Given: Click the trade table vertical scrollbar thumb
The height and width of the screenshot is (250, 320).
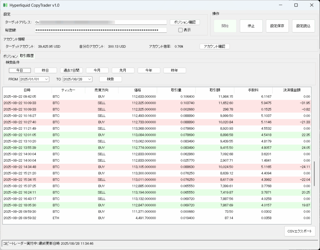Looking at the screenshot, I should point(314,174).
